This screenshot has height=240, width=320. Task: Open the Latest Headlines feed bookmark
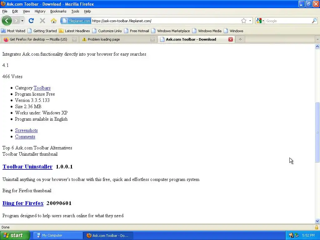(x=74, y=31)
